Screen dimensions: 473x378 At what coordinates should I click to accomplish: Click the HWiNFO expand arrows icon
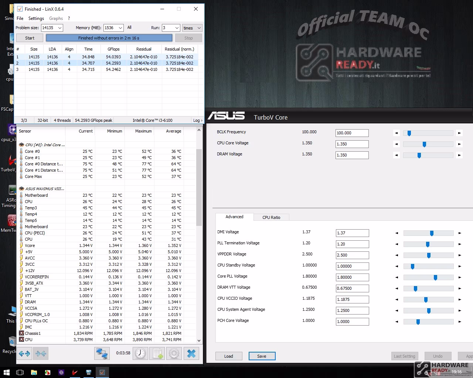[x=24, y=354]
